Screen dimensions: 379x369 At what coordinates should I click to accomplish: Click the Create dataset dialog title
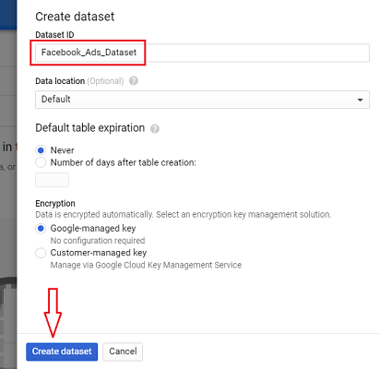pos(75,17)
